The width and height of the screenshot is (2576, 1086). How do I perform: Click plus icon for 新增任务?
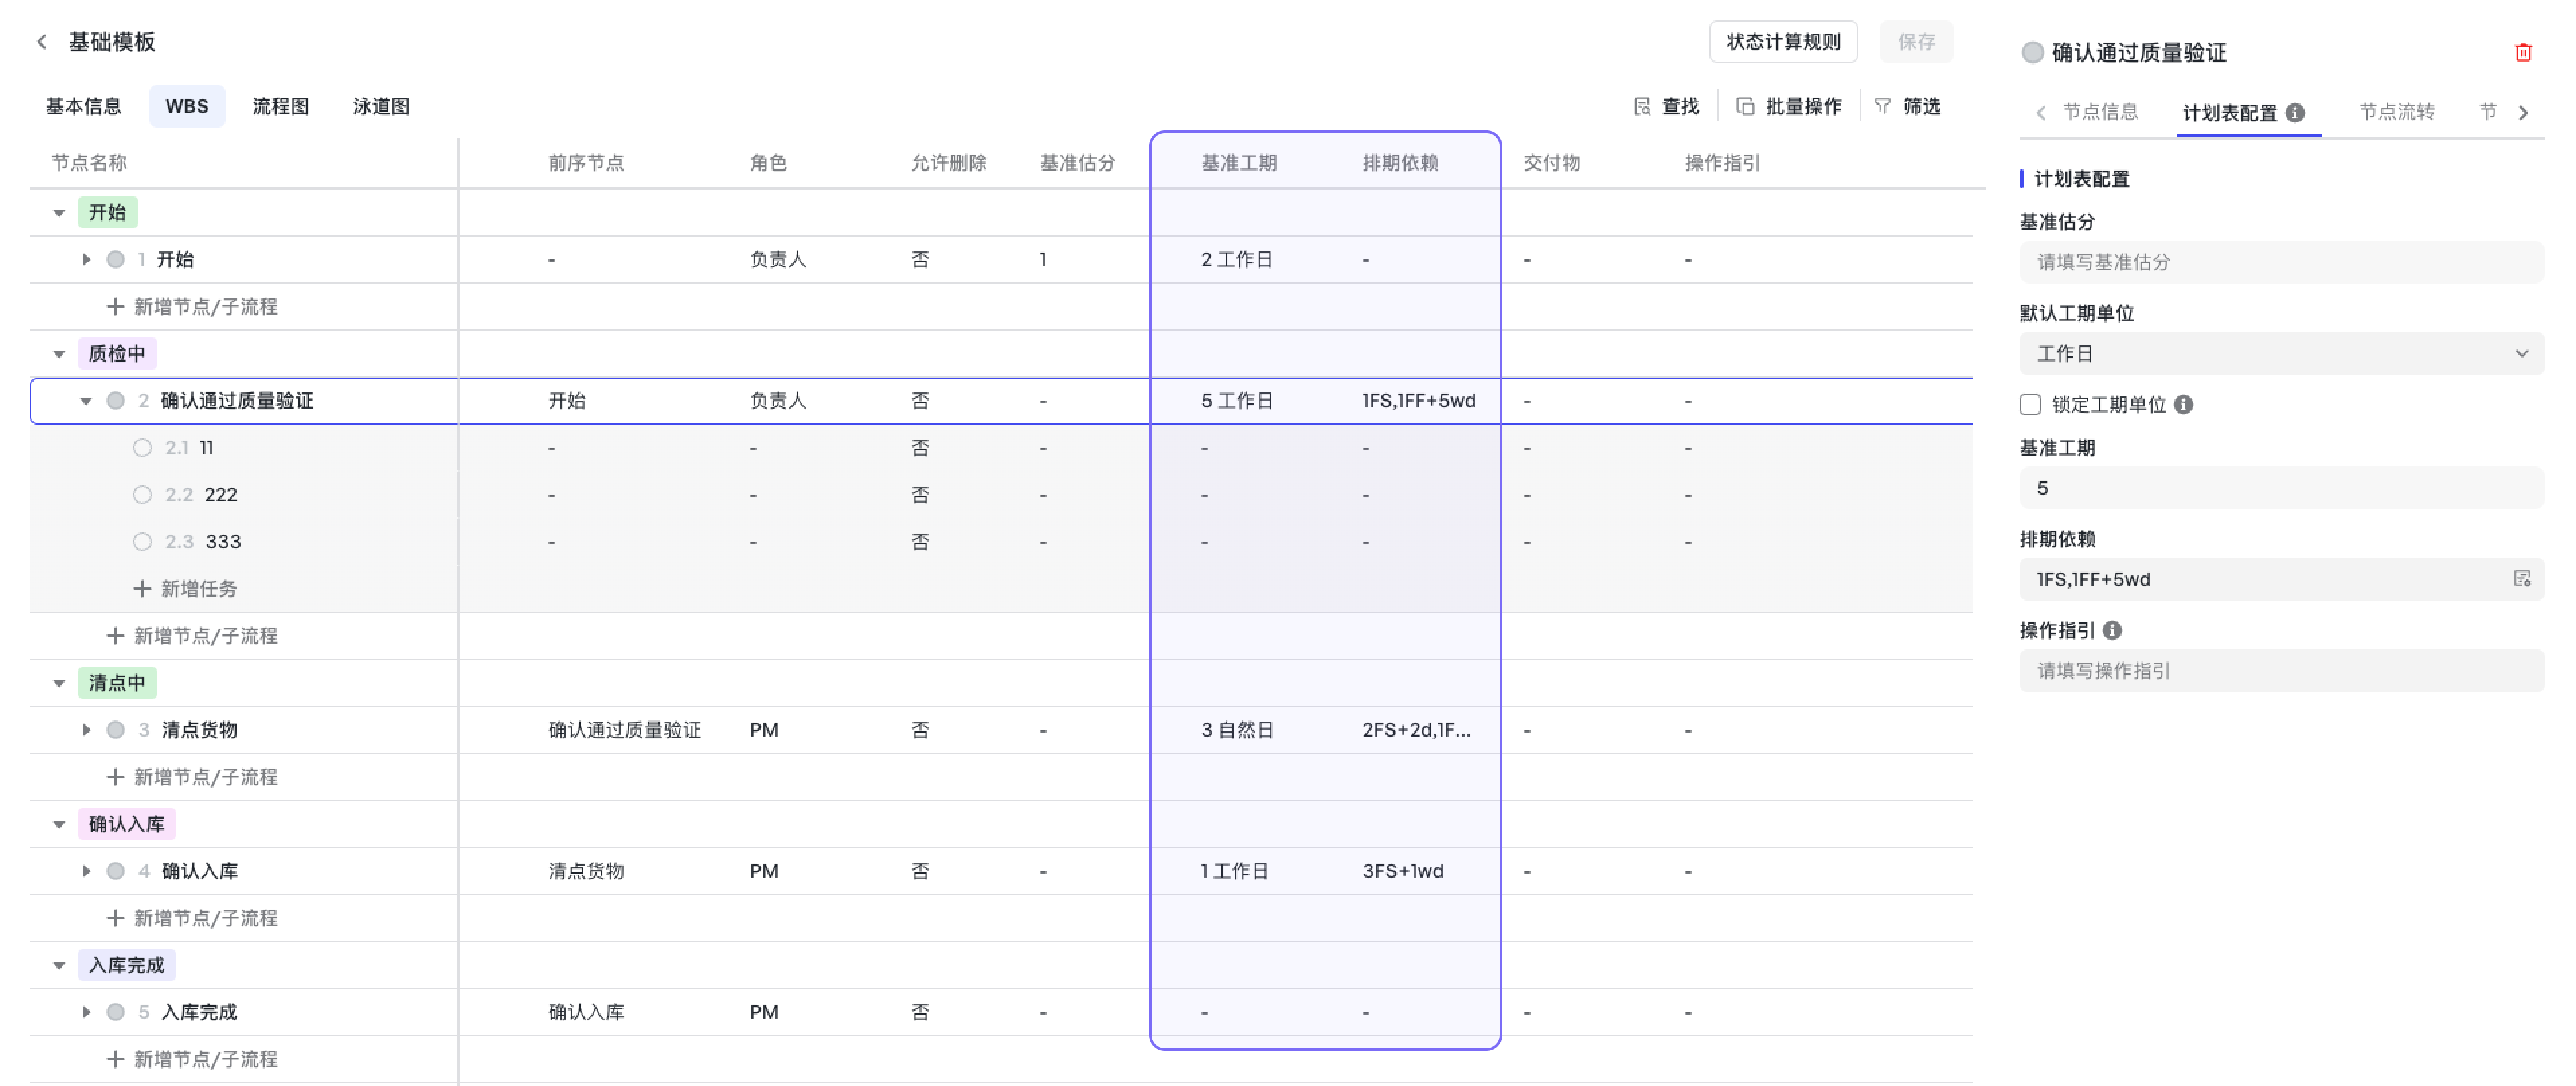click(x=142, y=589)
